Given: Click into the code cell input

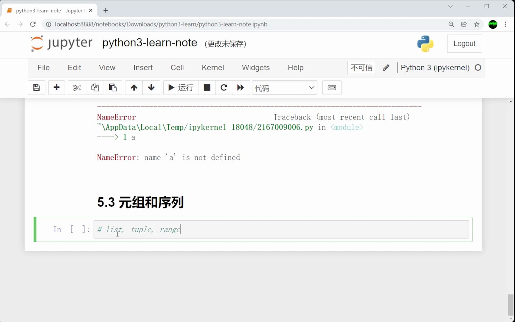Looking at the screenshot, I should coord(281,229).
